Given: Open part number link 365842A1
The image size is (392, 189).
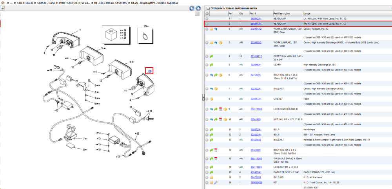Looking at the screenshot, I should tap(256, 19).
